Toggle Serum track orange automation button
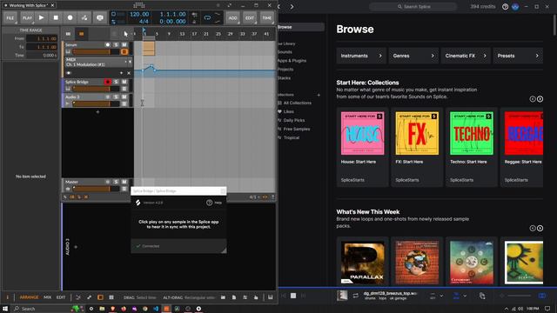This screenshot has height=313, width=557. pos(124,52)
